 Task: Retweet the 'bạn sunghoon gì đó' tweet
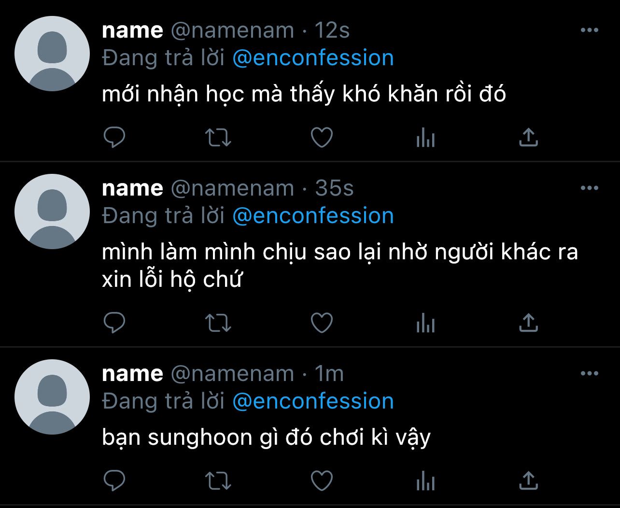(218, 481)
